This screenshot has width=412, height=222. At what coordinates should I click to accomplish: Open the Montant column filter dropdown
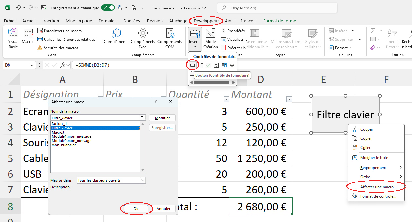tap(289, 99)
